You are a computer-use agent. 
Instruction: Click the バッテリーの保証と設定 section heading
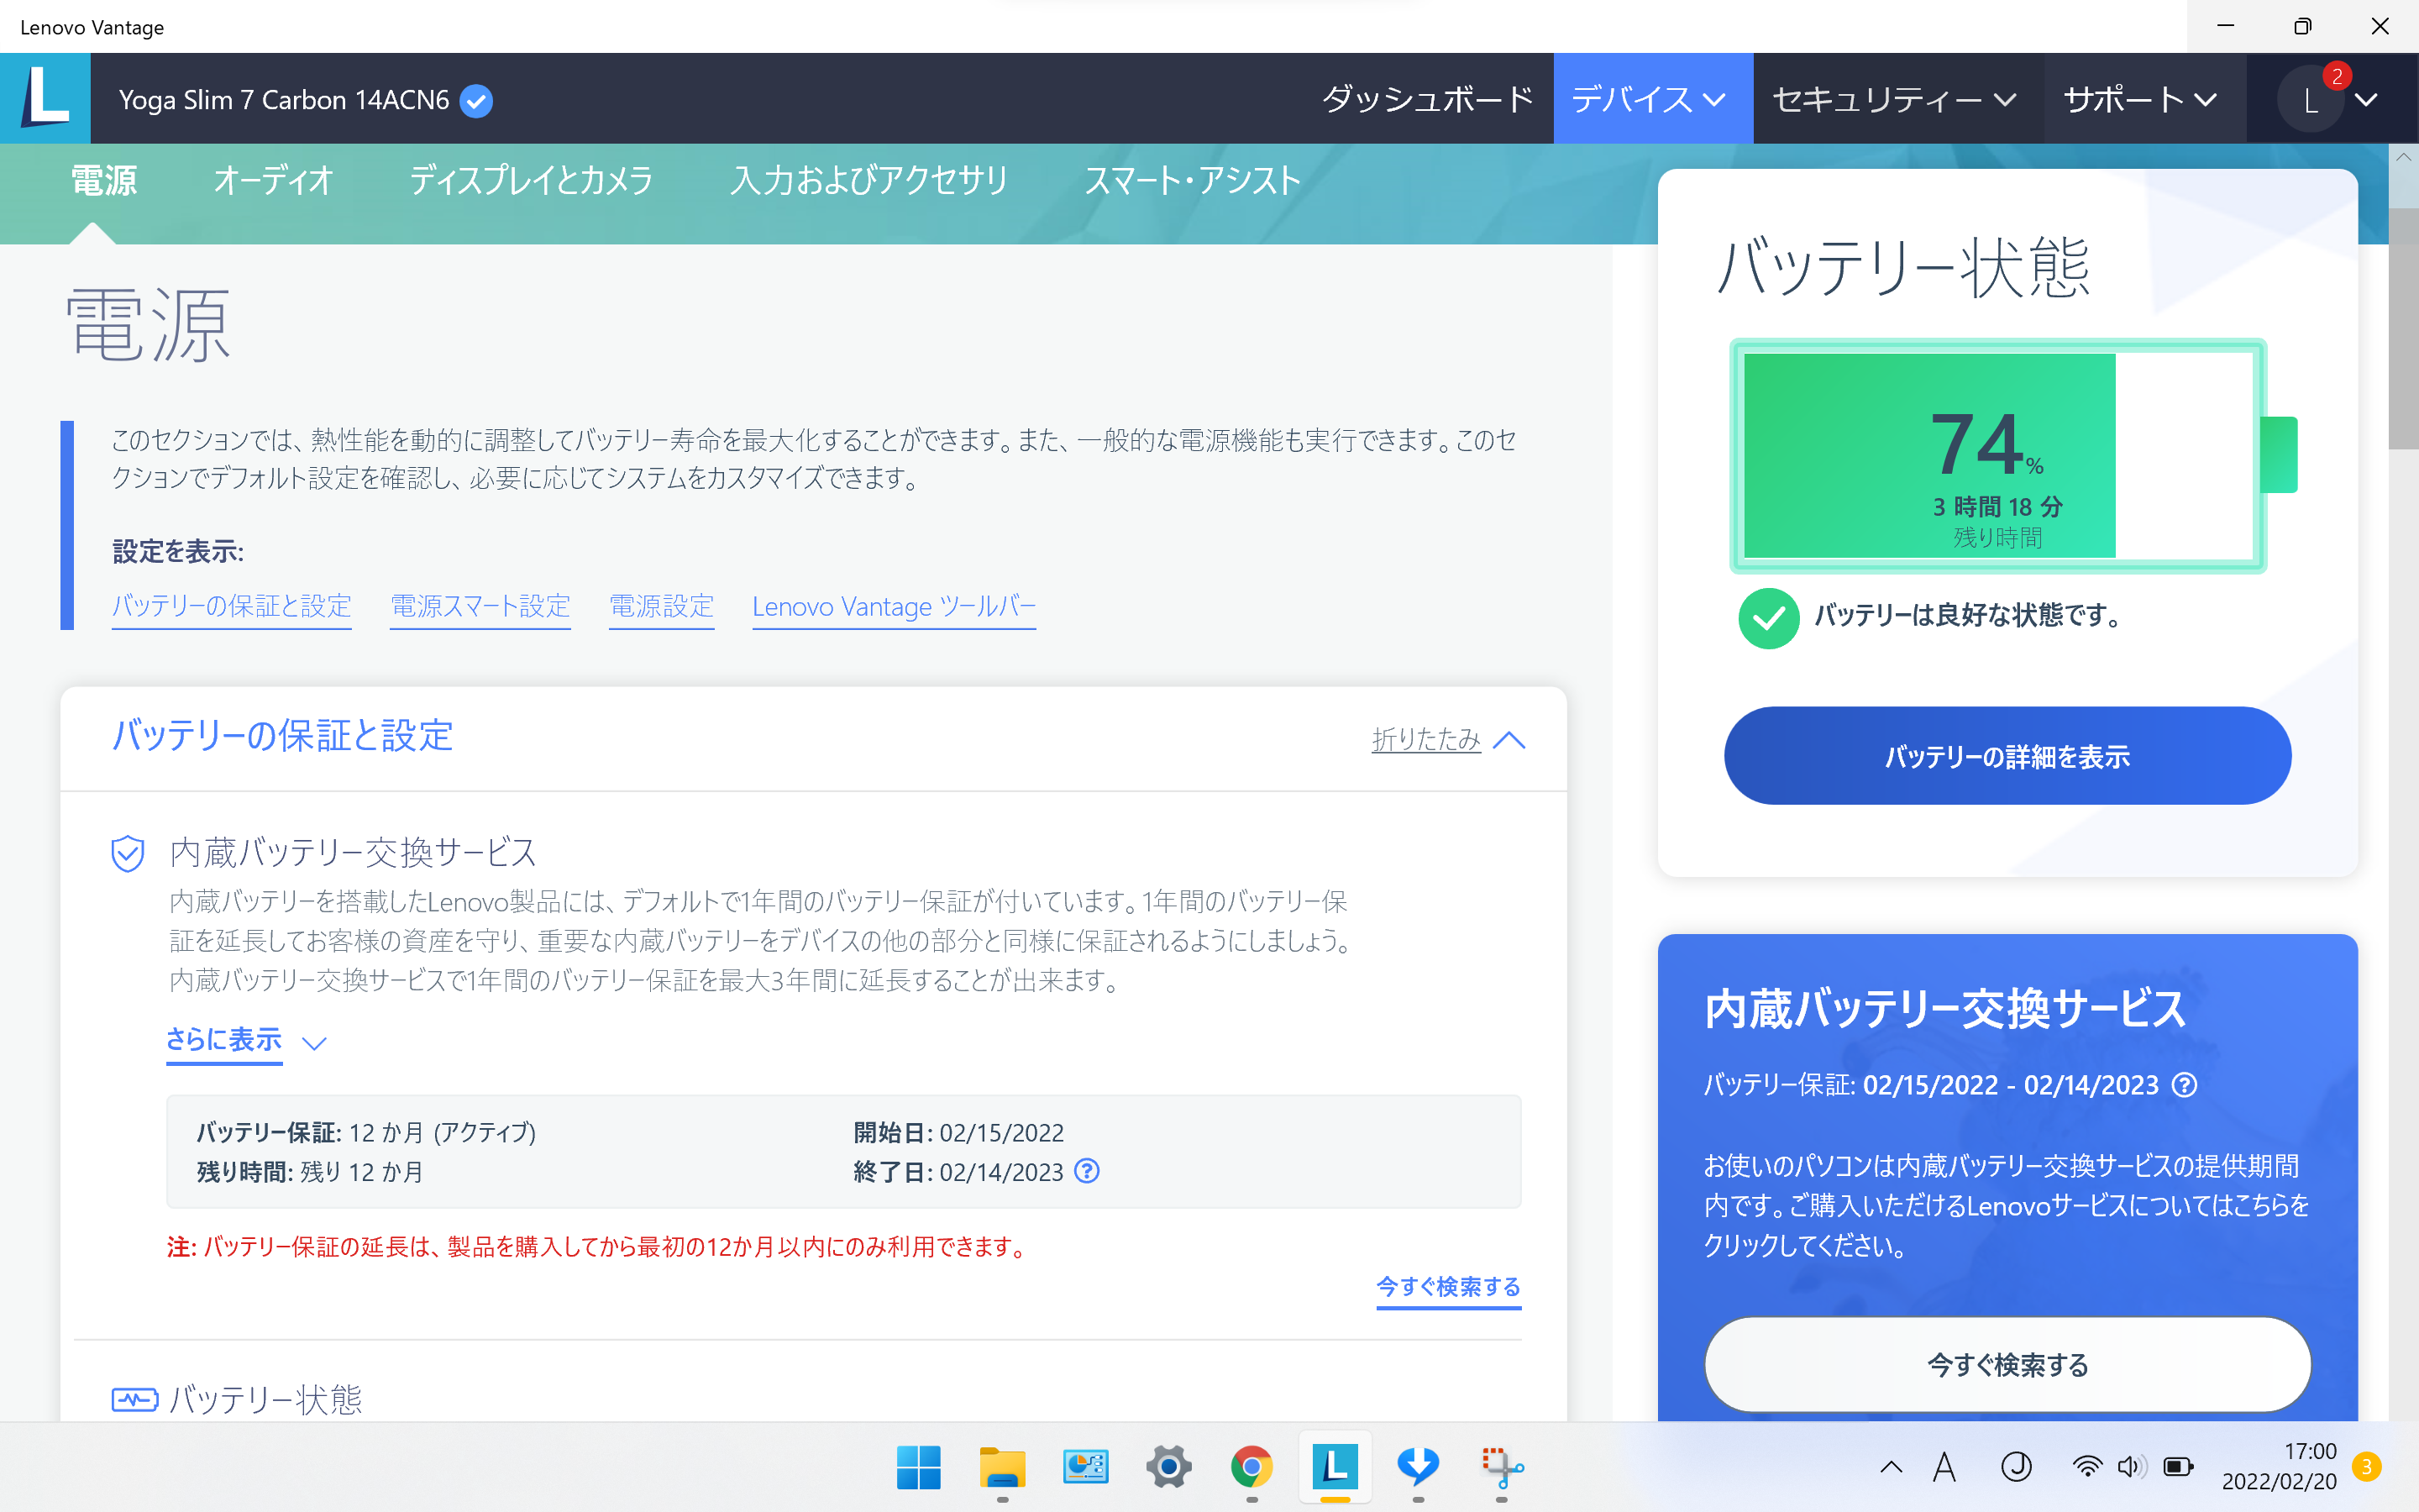283,737
